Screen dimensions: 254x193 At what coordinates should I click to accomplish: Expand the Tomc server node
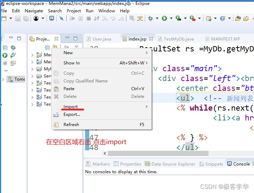point(3,79)
